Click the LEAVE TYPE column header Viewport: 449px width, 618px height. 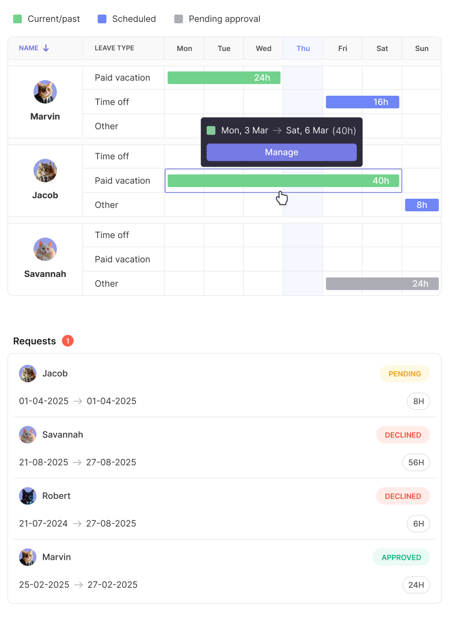click(114, 48)
